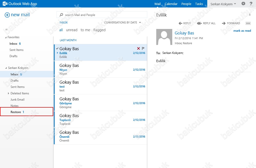Viewport: 256px width, 168px height.
Task: Click the Forward arrow icon
Action: tap(224, 23)
